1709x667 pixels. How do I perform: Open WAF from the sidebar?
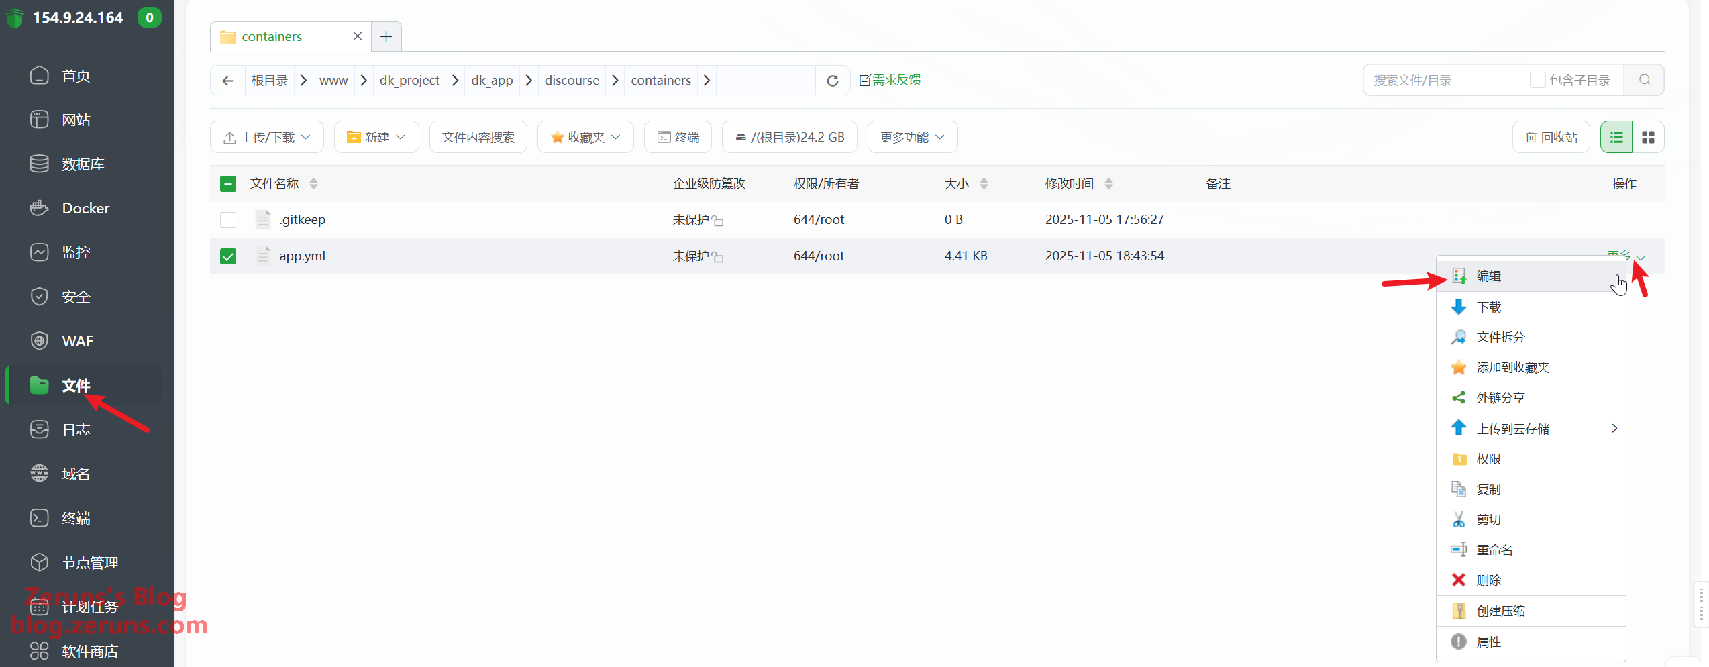pyautogui.click(x=77, y=342)
